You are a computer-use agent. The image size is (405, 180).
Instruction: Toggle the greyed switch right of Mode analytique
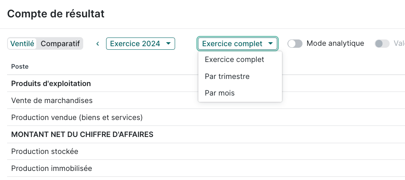pyautogui.click(x=382, y=44)
